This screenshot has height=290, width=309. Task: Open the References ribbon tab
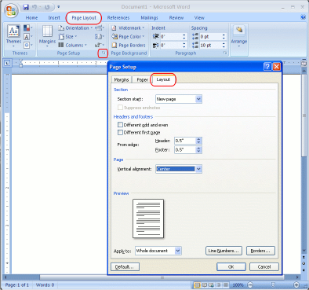[118, 17]
